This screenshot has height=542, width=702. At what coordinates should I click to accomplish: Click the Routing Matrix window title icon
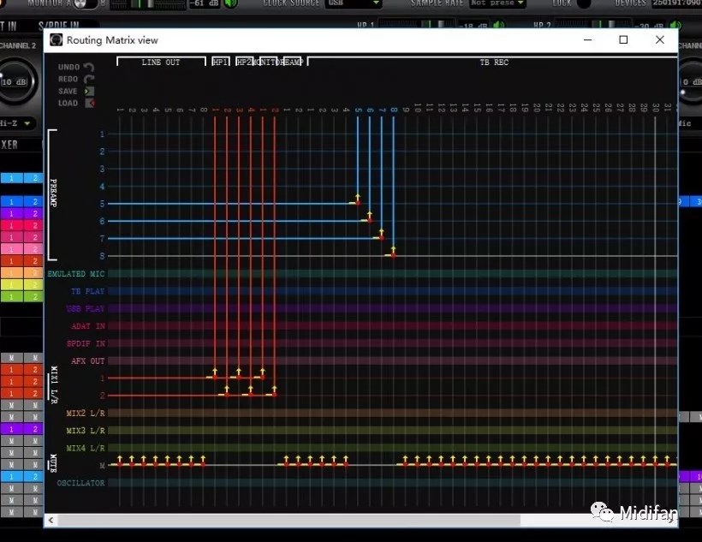tap(57, 40)
